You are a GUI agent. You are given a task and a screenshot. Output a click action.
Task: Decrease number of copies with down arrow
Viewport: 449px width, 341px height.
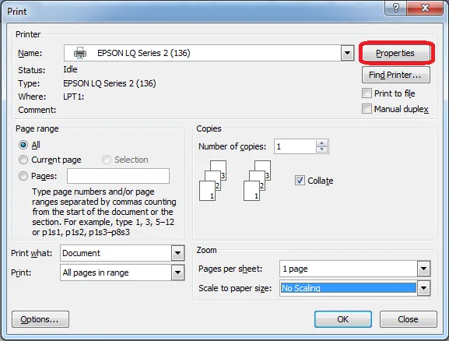321,149
